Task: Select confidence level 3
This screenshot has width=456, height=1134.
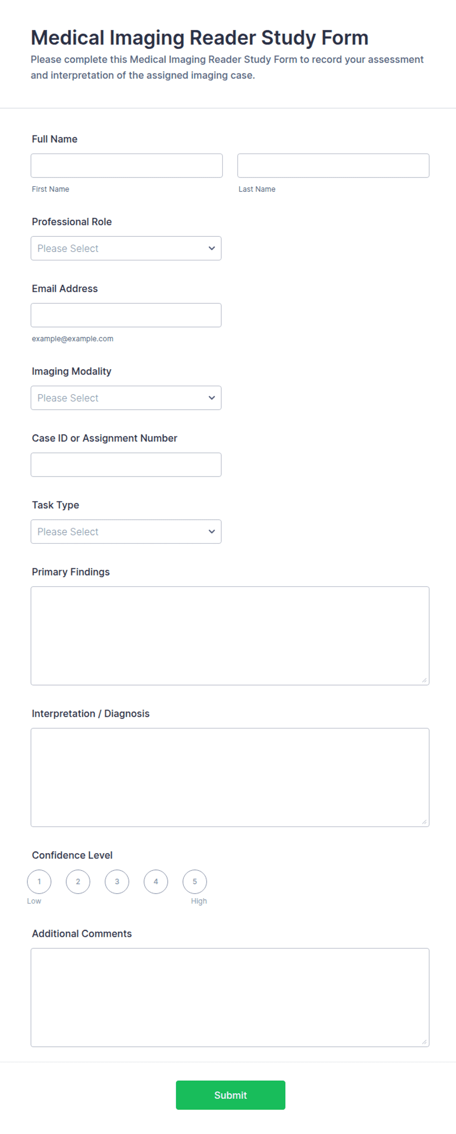Action: pyautogui.click(x=117, y=882)
